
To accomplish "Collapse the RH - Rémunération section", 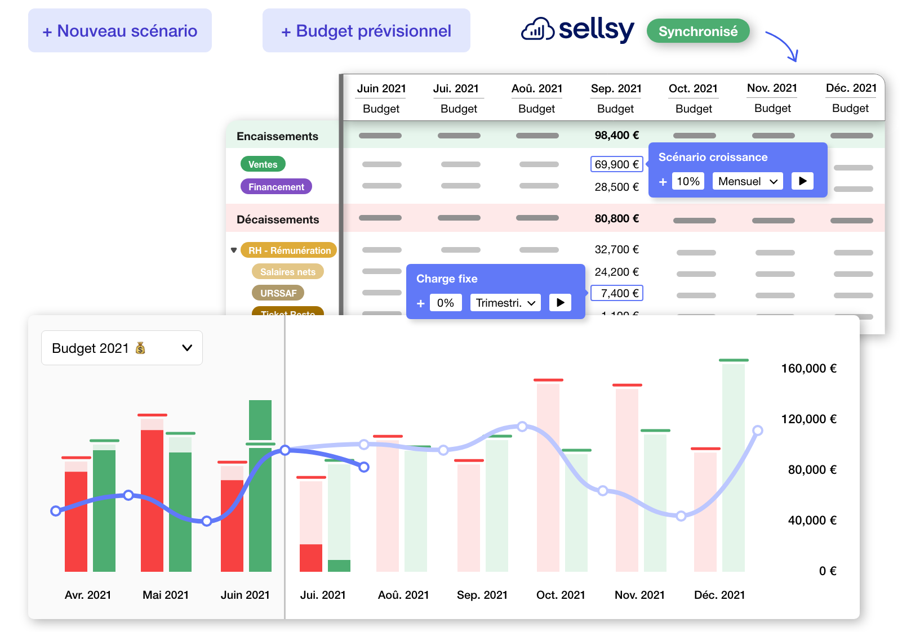I will click(x=234, y=250).
